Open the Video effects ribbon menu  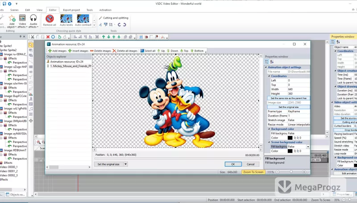pyautogui.click(x=22, y=21)
